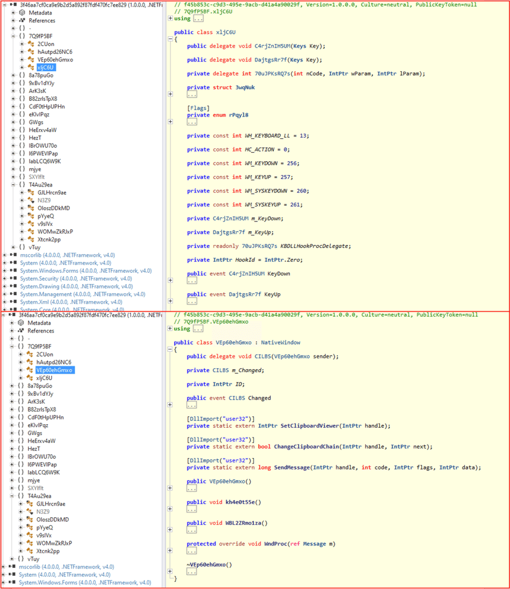The height and width of the screenshot is (589, 510).
Task: Click class icon beside xljC6U in lower tree
Action: point(30,378)
